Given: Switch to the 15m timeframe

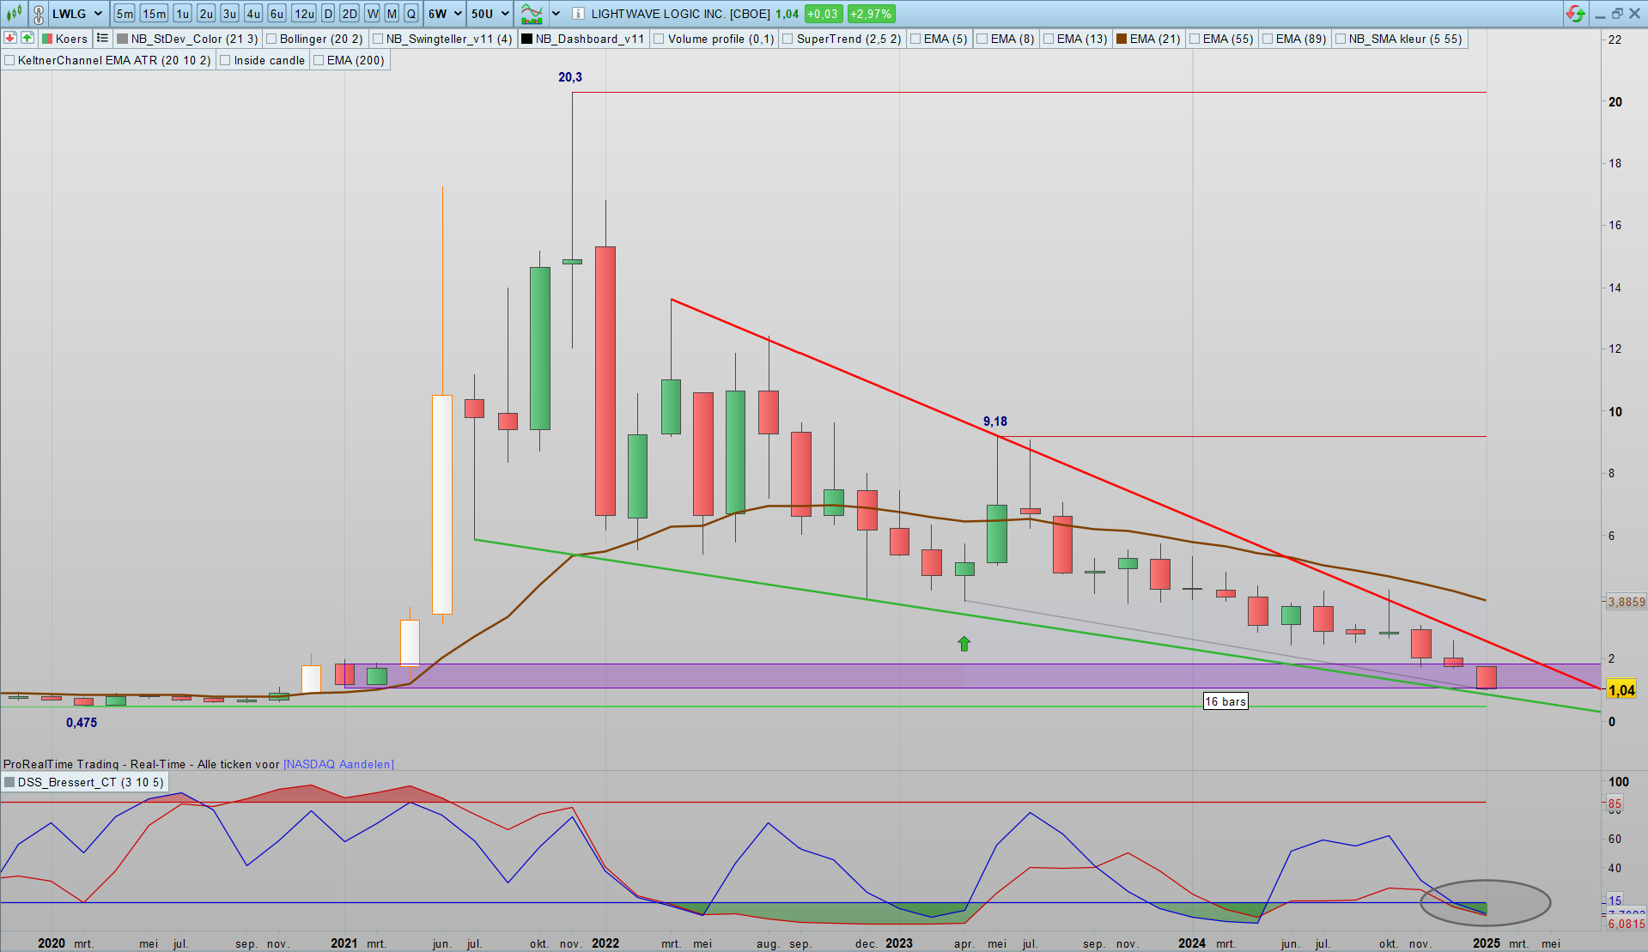Looking at the screenshot, I should [155, 14].
